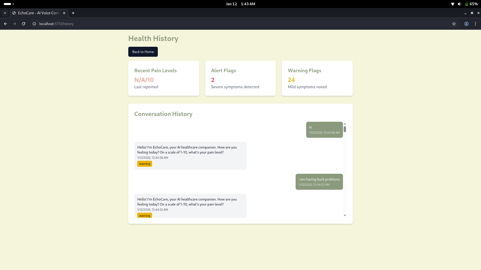481x270 pixels.
Task: Open the clock showing Jan 12 1:43 AM
Action: coord(240,4)
